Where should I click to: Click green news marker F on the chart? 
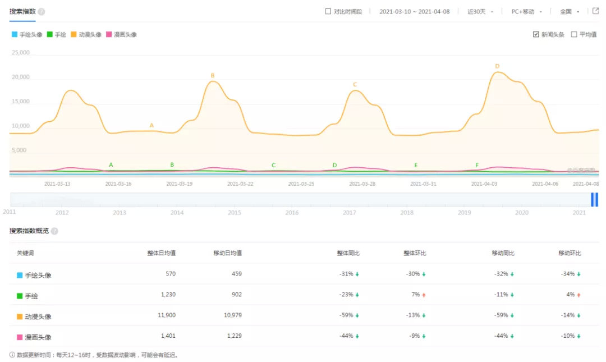pos(477,165)
